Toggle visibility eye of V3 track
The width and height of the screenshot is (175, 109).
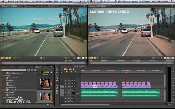(x=75, y=81)
